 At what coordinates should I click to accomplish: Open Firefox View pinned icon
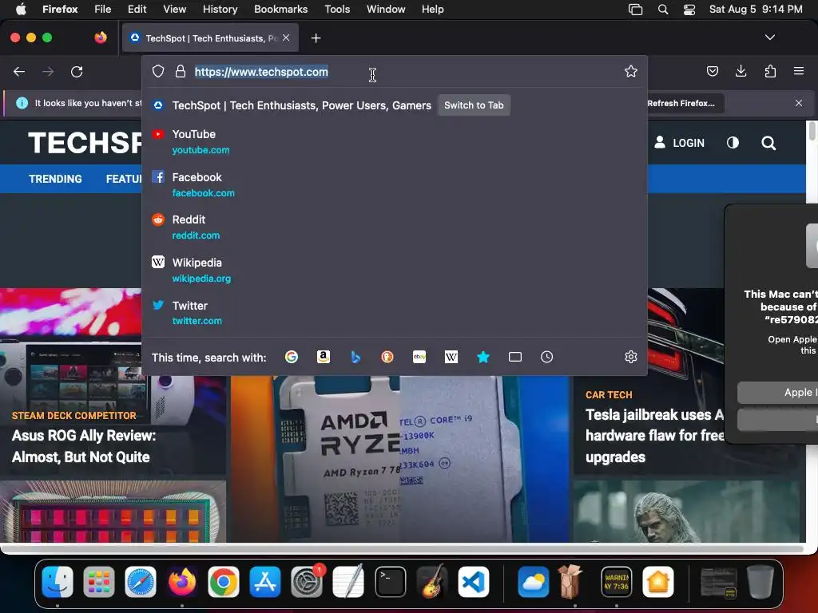(100, 38)
